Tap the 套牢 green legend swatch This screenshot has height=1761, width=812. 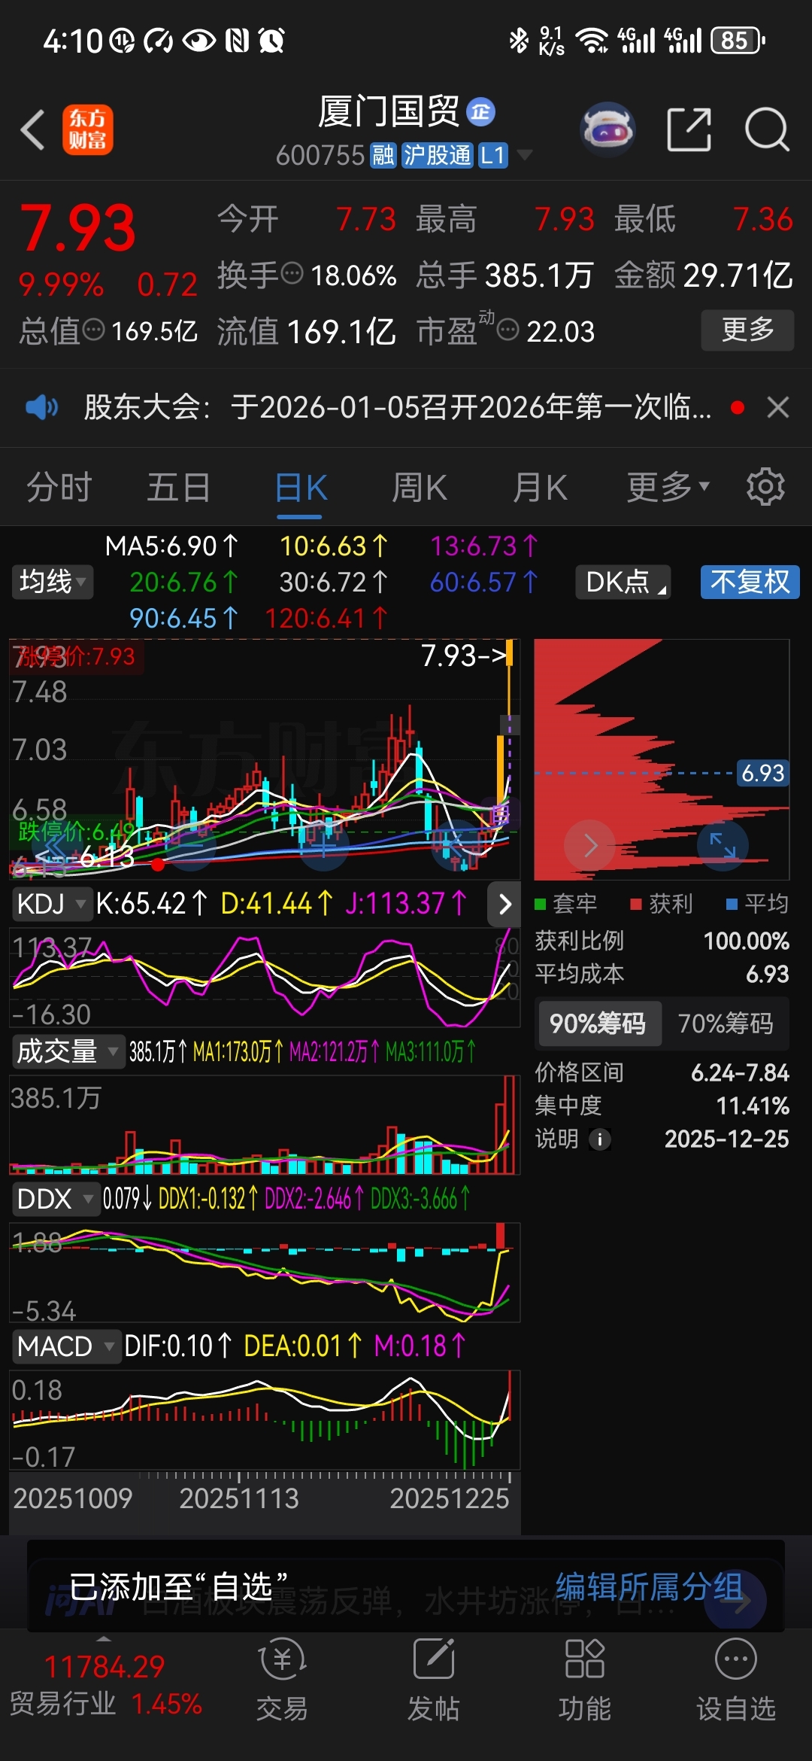540,904
